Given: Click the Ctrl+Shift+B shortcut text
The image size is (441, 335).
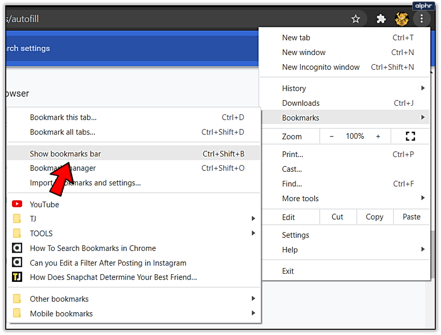Looking at the screenshot, I should pyautogui.click(x=223, y=154).
